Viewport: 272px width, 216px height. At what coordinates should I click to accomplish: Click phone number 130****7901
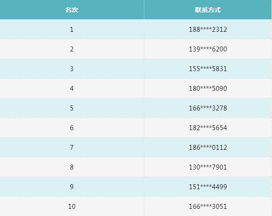tap(208, 167)
